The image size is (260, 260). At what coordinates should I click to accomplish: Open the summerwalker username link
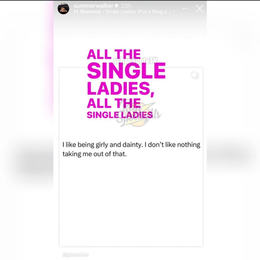[x=93, y=6]
